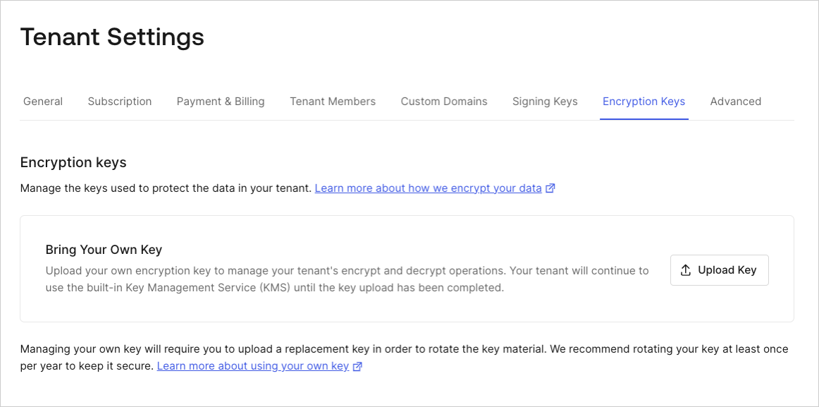
Task: Go to the Tenant Members tab
Action: pos(332,101)
